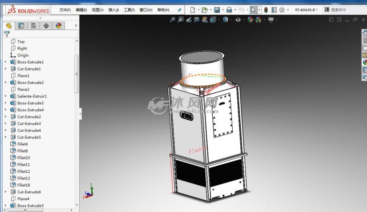The height and width of the screenshot is (212, 367).
Task: Open the 窗口(W) menu
Action: 146,10
